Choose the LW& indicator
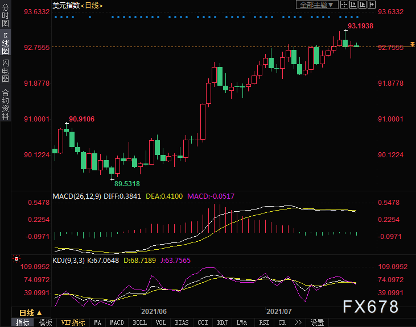 242,322
